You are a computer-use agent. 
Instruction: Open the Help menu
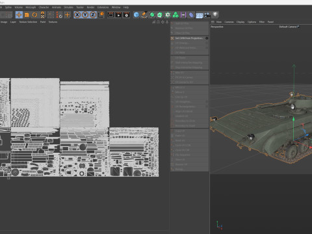[126, 7]
